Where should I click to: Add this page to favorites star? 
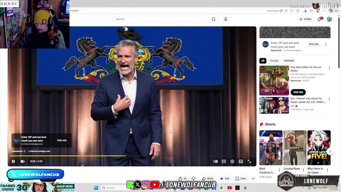(x=291, y=11)
